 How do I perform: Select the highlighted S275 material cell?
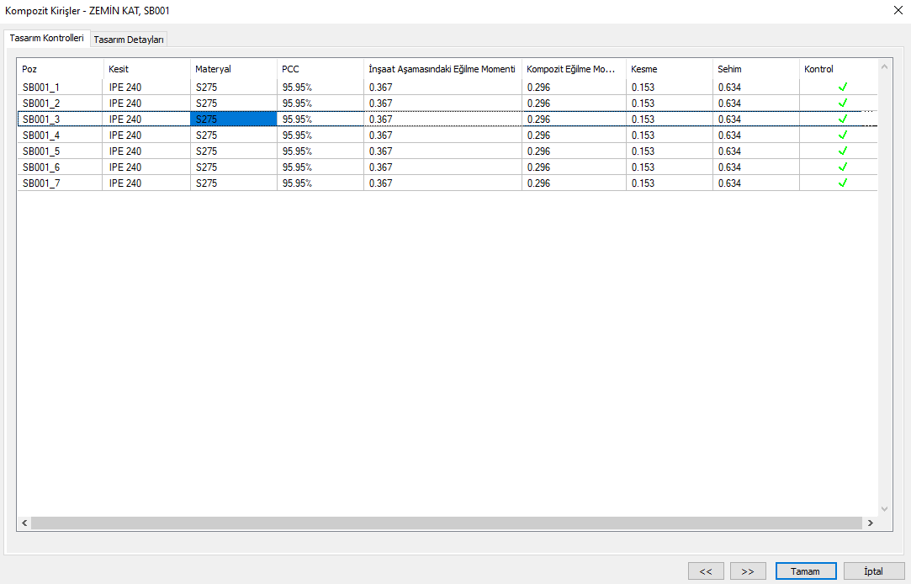[233, 119]
